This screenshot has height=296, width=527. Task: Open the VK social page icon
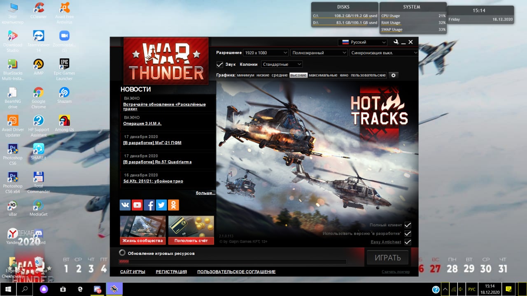125,205
